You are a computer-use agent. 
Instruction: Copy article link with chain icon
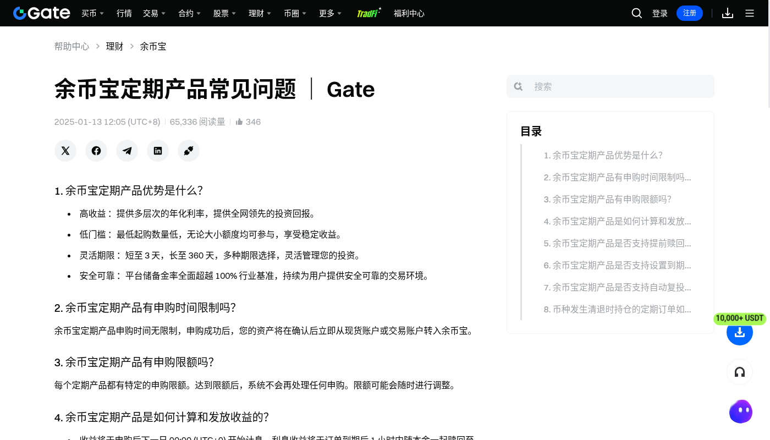click(x=189, y=151)
